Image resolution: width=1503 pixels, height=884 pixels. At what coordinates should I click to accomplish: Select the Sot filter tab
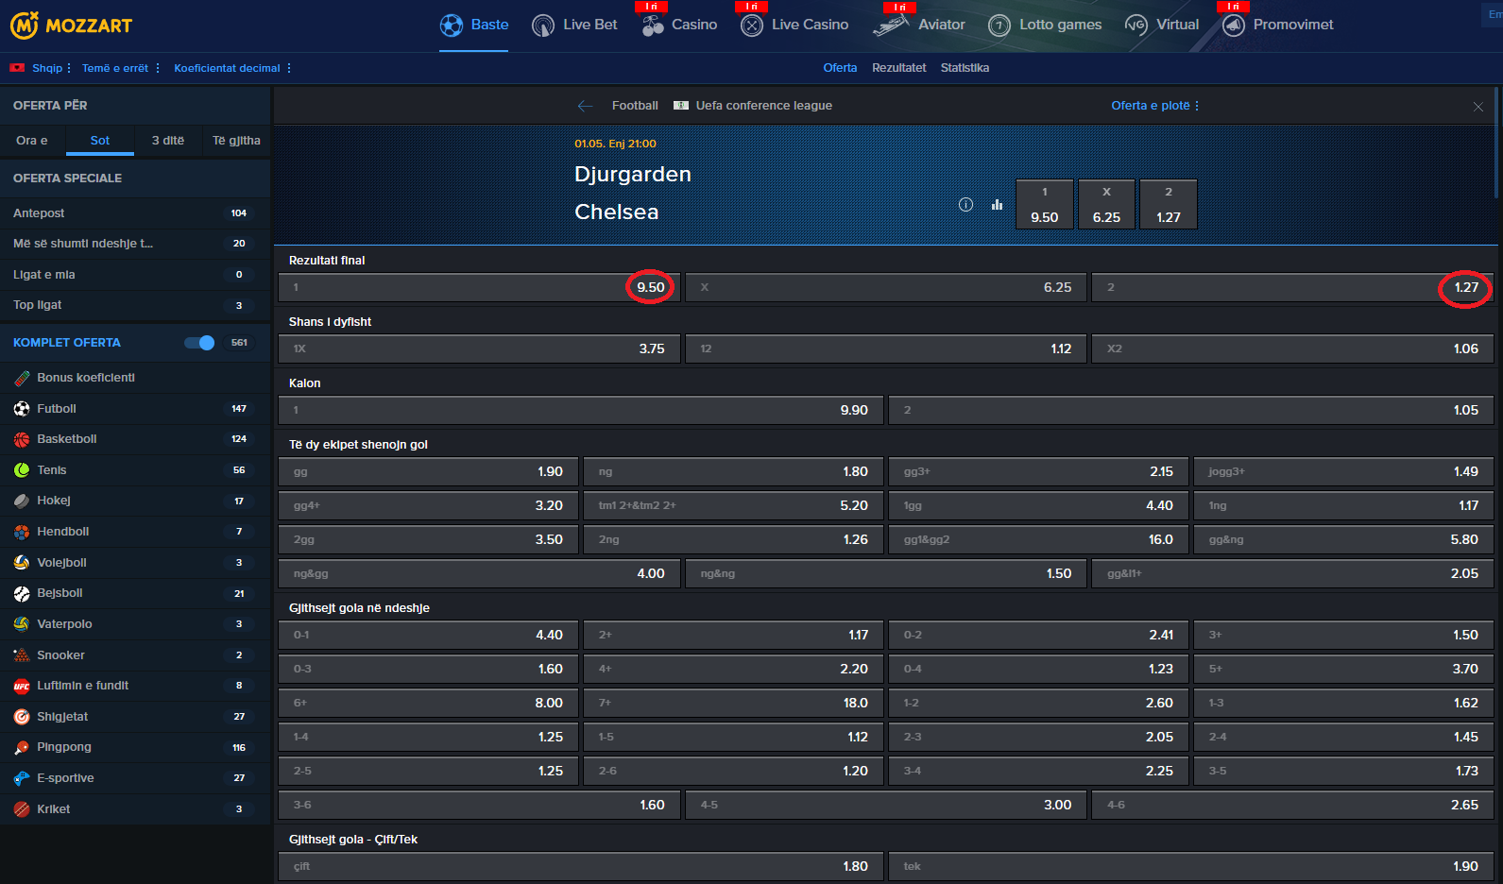100,141
